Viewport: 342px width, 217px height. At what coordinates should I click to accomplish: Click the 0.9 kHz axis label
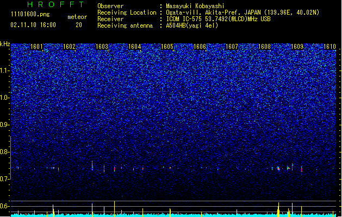coord(5,125)
